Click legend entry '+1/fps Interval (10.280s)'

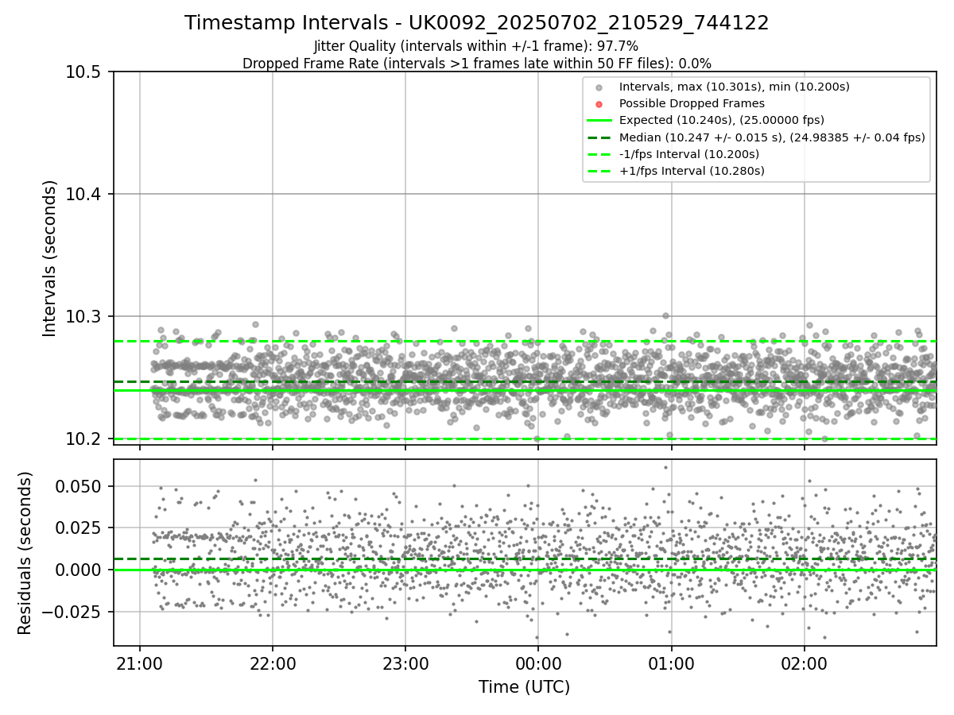(692, 171)
